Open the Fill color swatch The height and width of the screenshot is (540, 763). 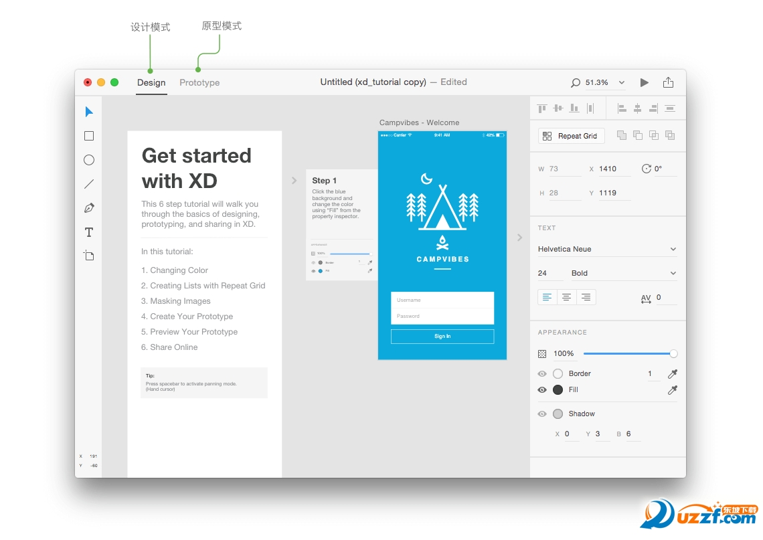coord(558,389)
